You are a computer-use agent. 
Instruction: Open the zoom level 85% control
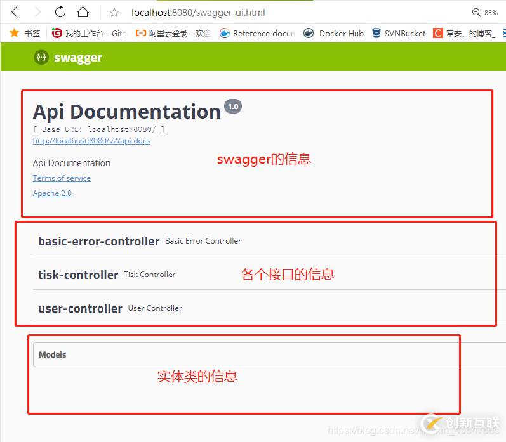tap(484, 13)
